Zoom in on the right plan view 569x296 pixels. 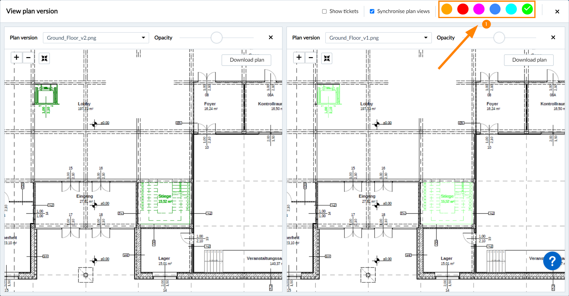tap(299, 57)
